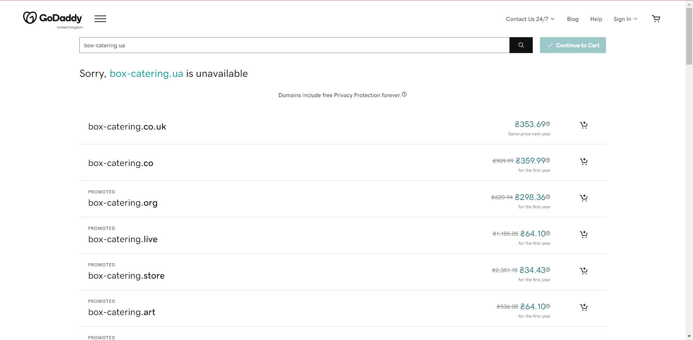Screen dimensions: 693x340
Task: Click the ₴34.43 price text
Action: click(532, 270)
